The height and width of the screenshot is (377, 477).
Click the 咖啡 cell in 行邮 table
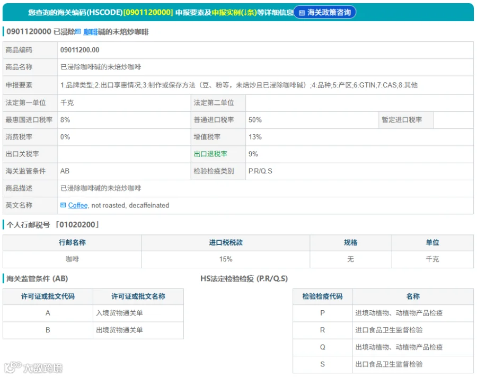click(73, 259)
